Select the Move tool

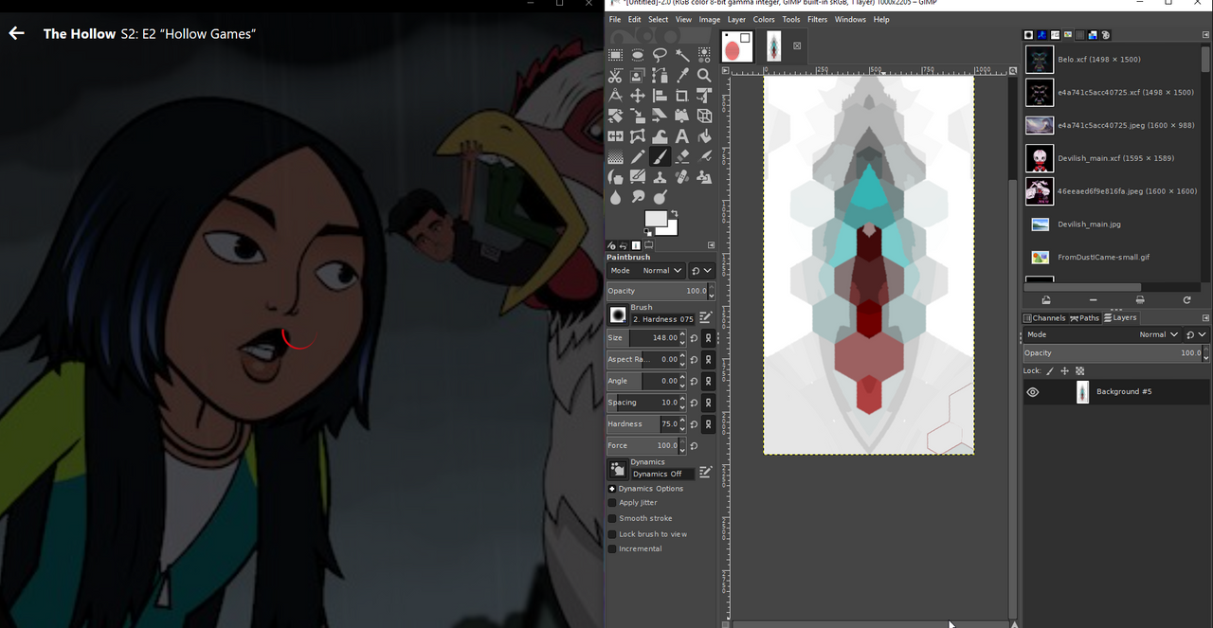click(638, 96)
